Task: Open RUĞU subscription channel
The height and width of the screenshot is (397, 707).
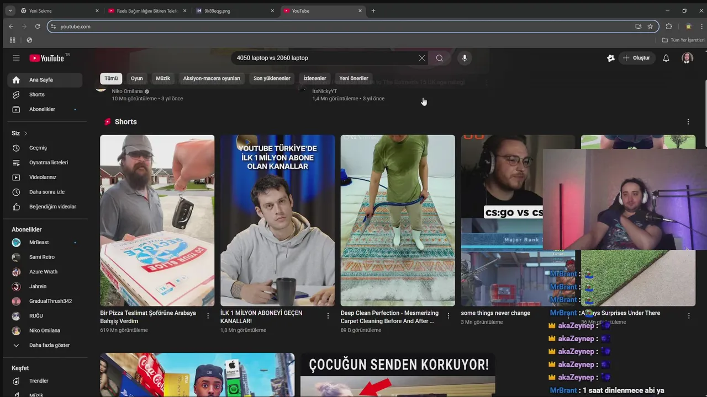Action: 44,316
